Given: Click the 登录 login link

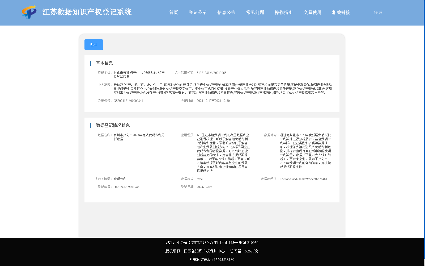Looking at the screenshot, I should (378, 13).
